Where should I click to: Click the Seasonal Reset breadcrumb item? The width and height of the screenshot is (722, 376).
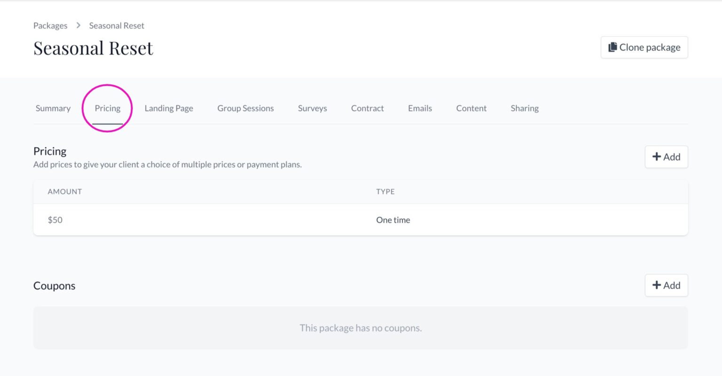pos(117,25)
